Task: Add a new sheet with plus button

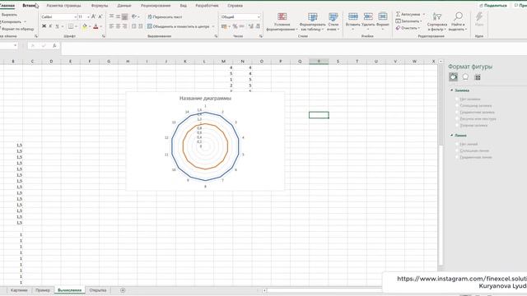Action: (x=123, y=290)
